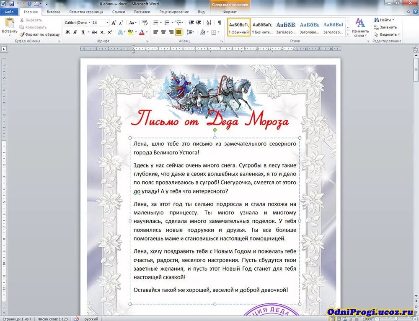419x321 pixels.
Task: Click the Sort (A-Z) icon
Action: [209, 23]
